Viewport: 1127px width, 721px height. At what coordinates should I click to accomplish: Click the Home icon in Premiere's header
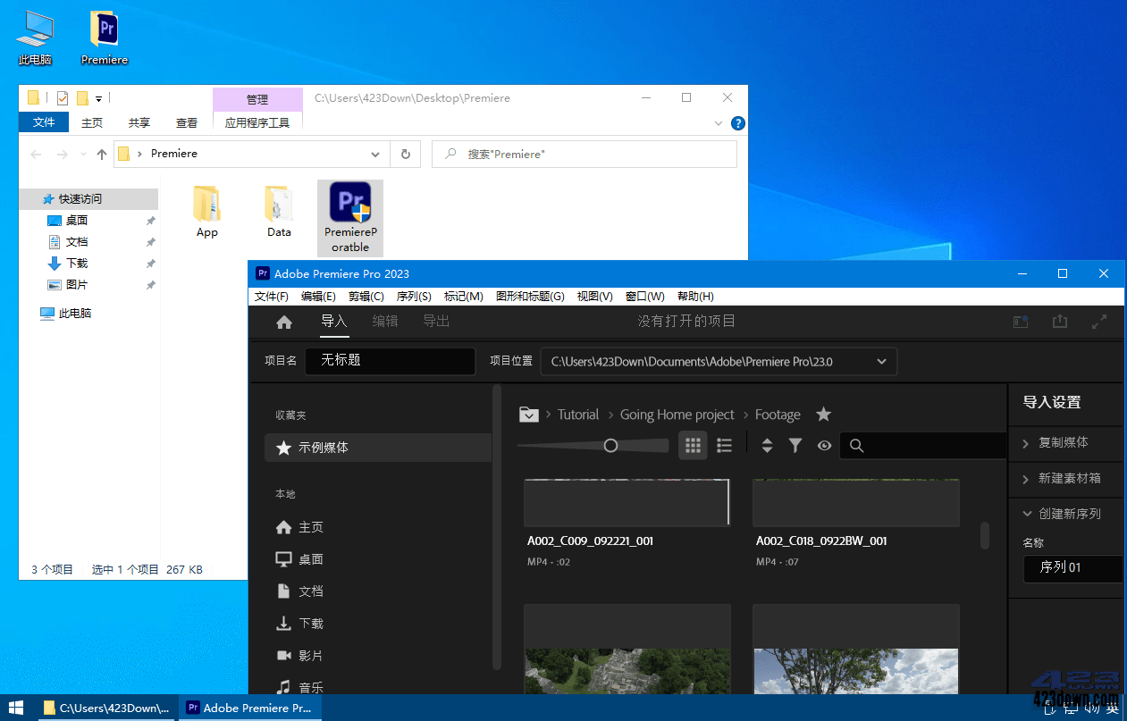tap(283, 322)
